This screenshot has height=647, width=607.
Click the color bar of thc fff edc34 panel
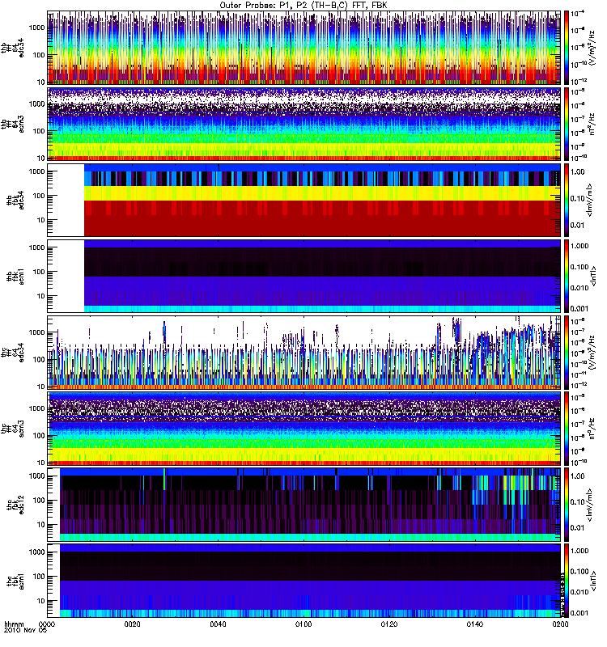coord(567,353)
